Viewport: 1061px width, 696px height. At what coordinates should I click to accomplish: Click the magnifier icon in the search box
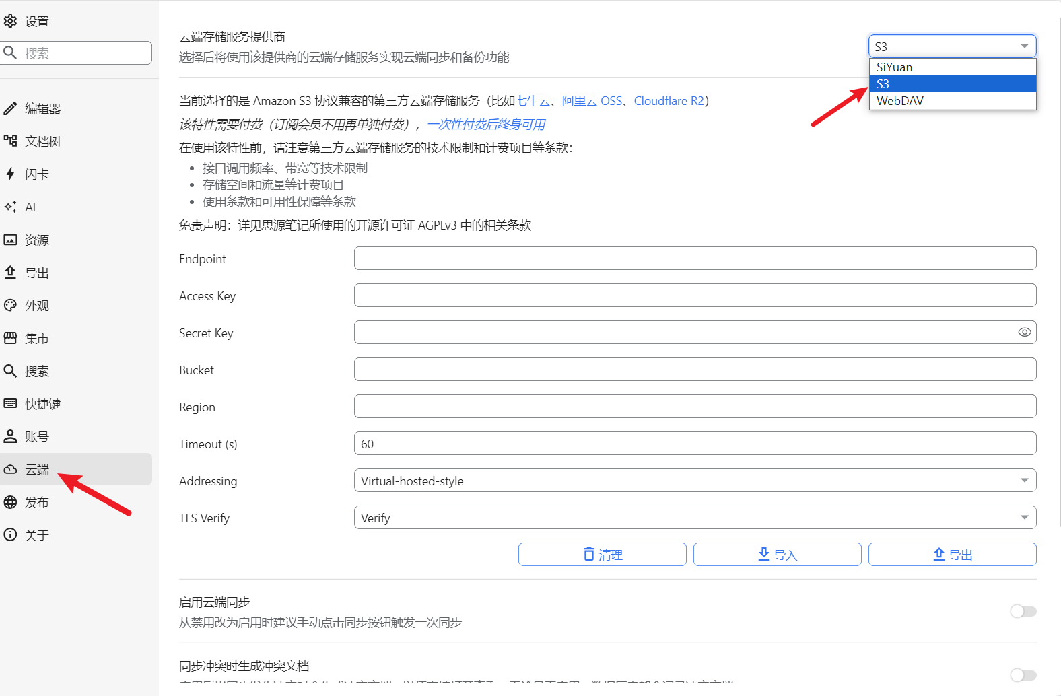click(x=10, y=53)
